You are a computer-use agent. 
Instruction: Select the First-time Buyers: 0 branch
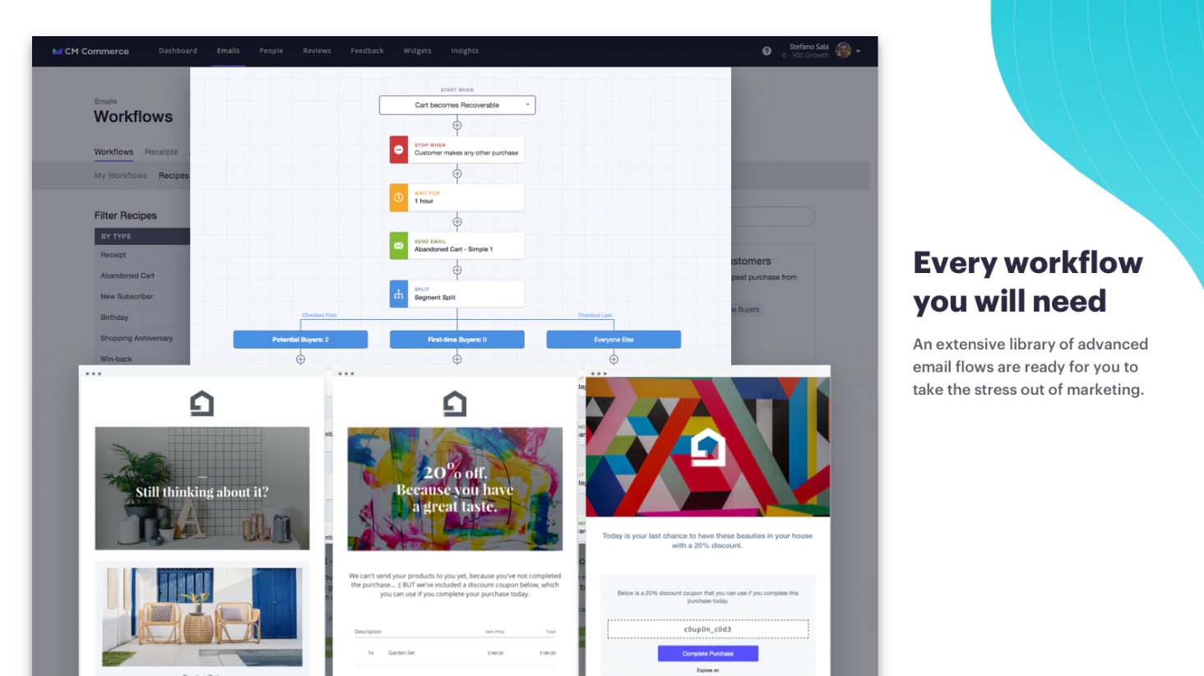tap(457, 340)
